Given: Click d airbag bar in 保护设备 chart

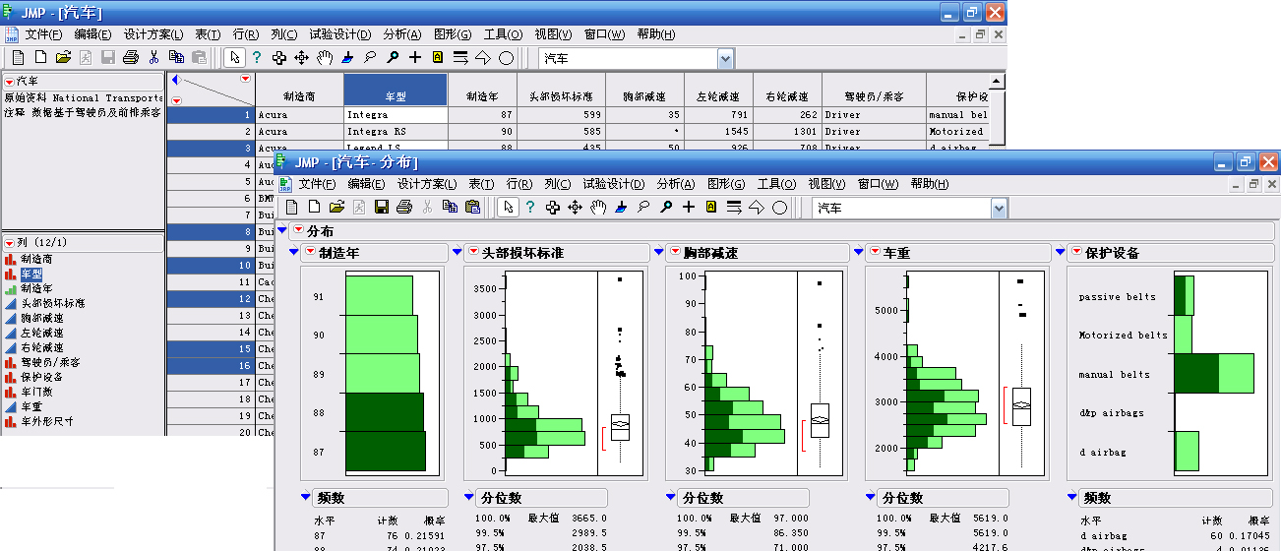Looking at the screenshot, I should pyautogui.click(x=1187, y=451).
